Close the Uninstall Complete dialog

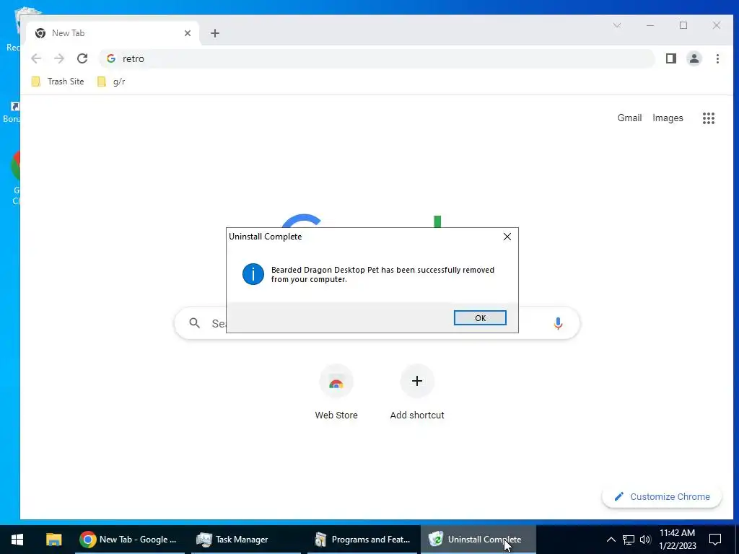tap(507, 237)
